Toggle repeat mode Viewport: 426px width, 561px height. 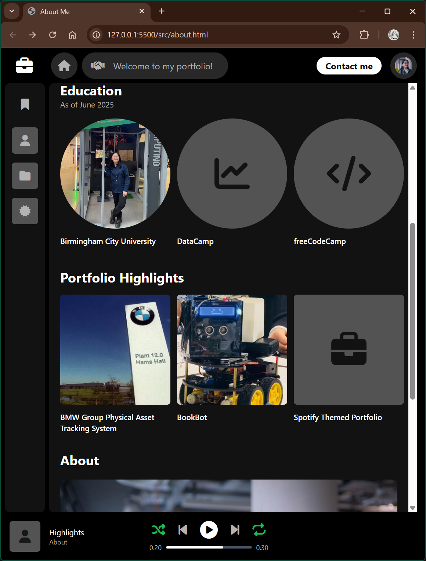(259, 530)
